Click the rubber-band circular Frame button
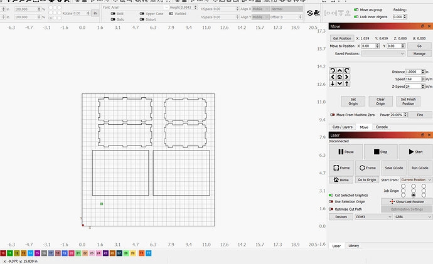This screenshot has height=264, width=433. click(368, 167)
